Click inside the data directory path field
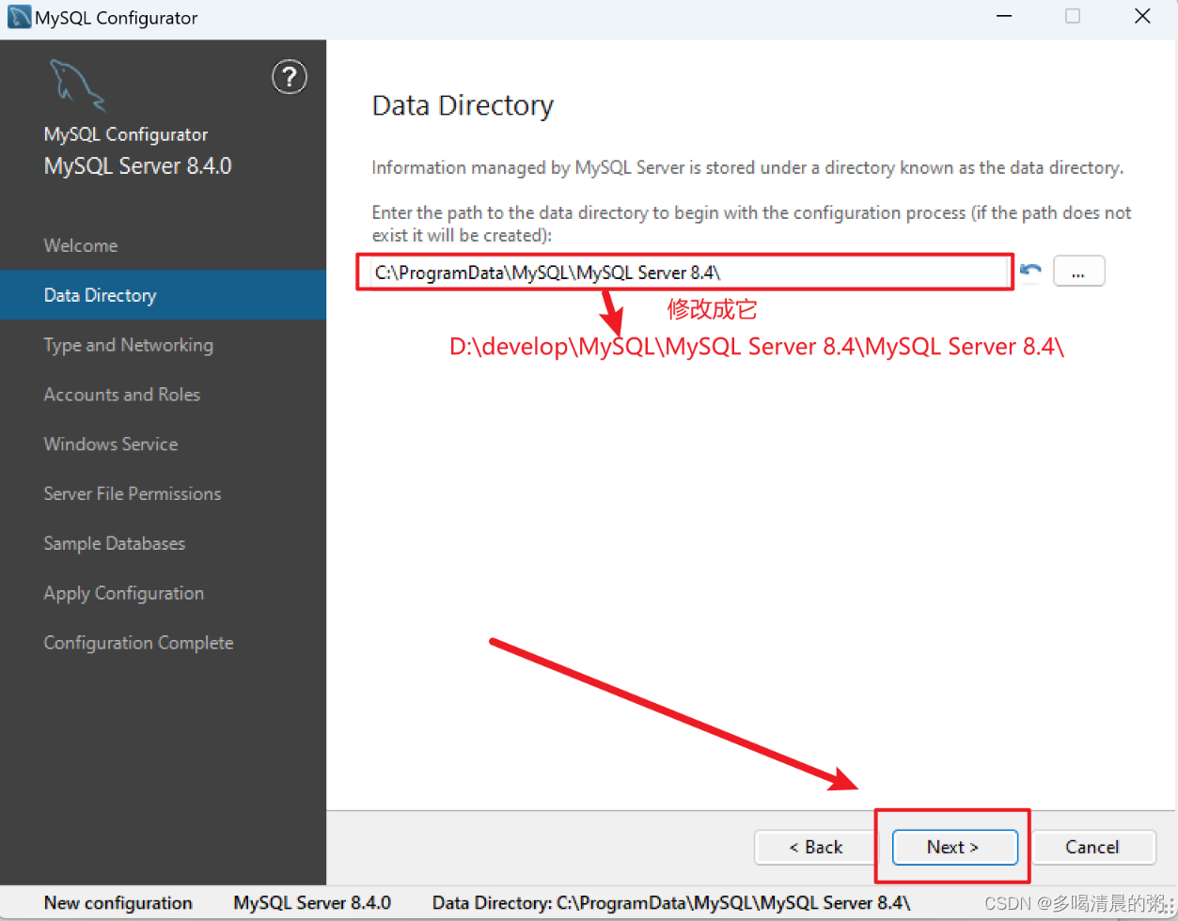Screen dimensions: 1178x921 685,273
